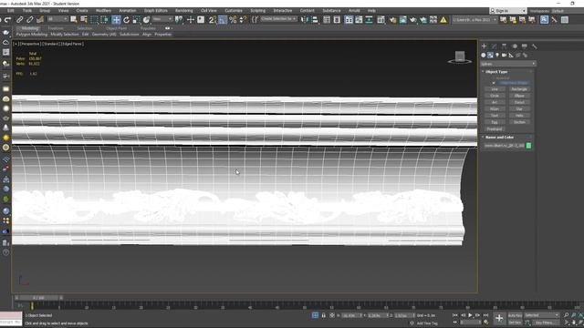Click the Play Animation button
This screenshot has width=584, height=328.
point(471,315)
